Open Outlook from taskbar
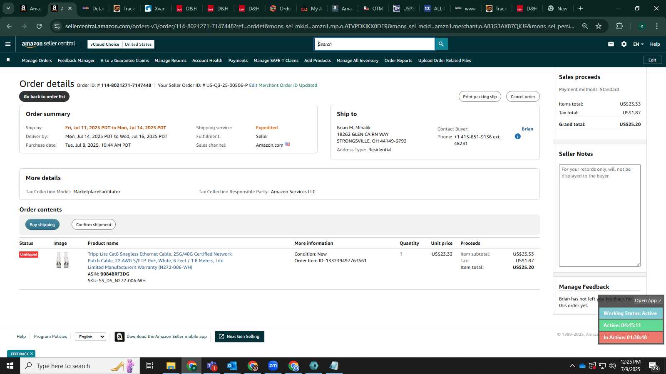 (x=232, y=366)
